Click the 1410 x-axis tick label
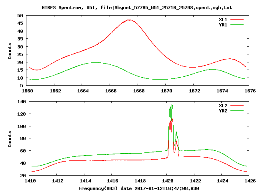The image size is (256, 192). pyautogui.click(x=30, y=181)
